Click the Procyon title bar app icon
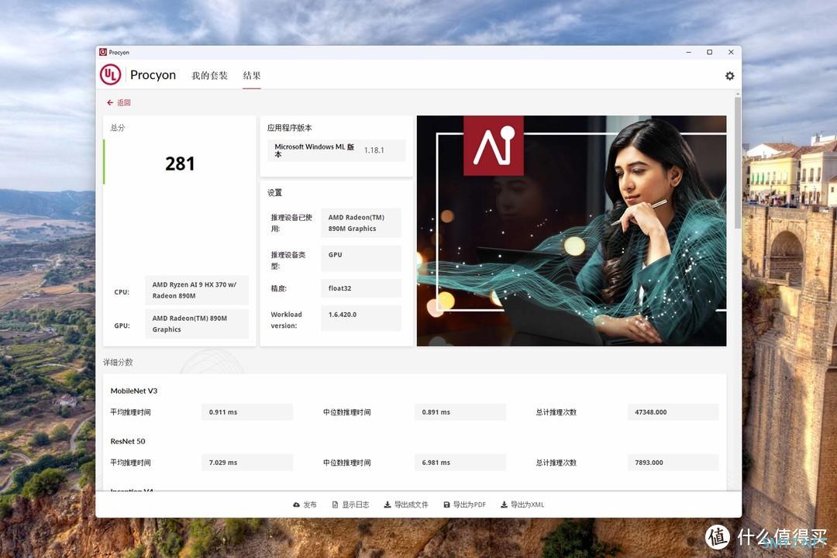 coord(103,52)
